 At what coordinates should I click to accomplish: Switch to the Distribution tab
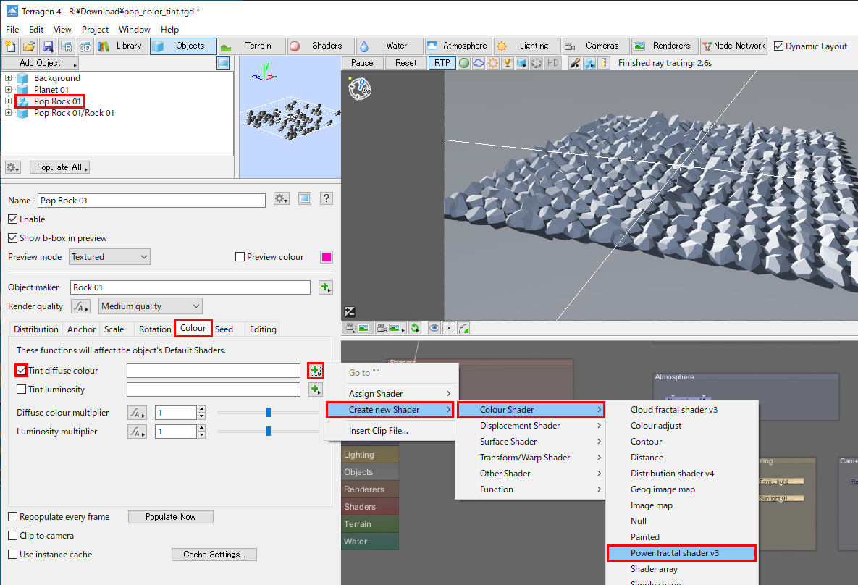click(36, 329)
